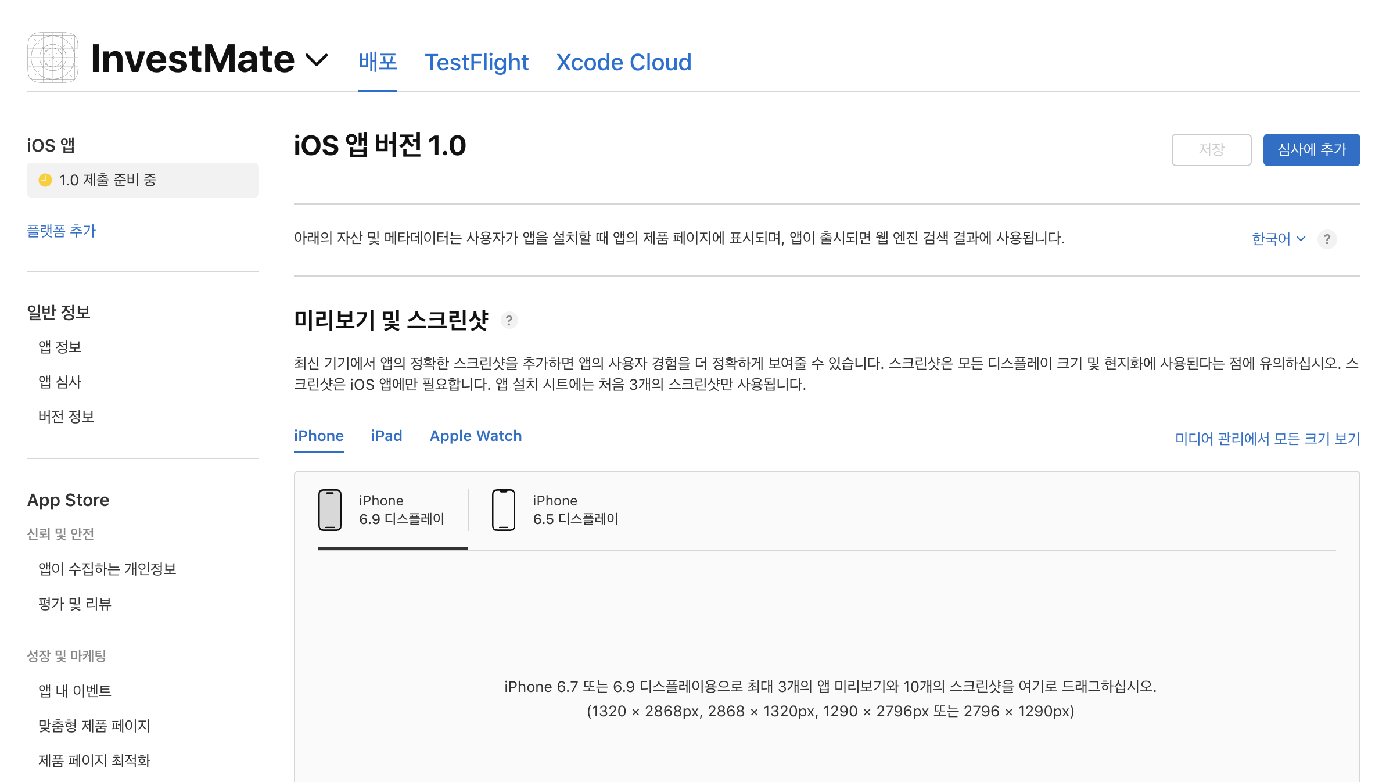Screen dimensions: 1386x782
Task: Switch to the iPad screenshots tab
Action: (386, 436)
